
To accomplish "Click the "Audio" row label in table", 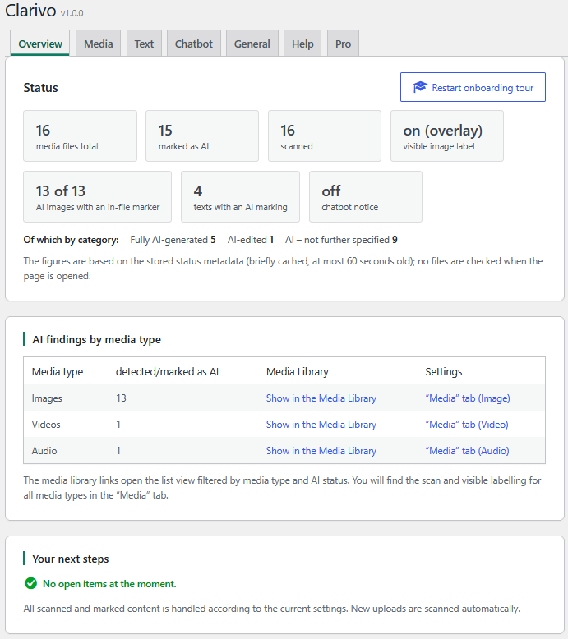I will (x=44, y=451).
